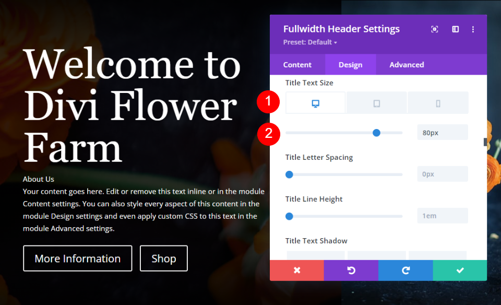The height and width of the screenshot is (305, 501).
Task: Click the Title Text Size slider handle
Action: click(376, 133)
